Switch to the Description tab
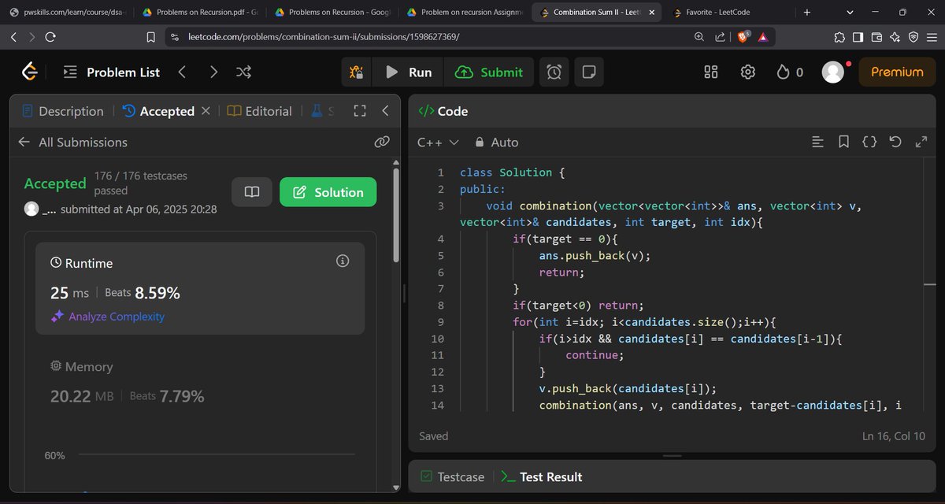This screenshot has width=945, height=504. coord(63,111)
